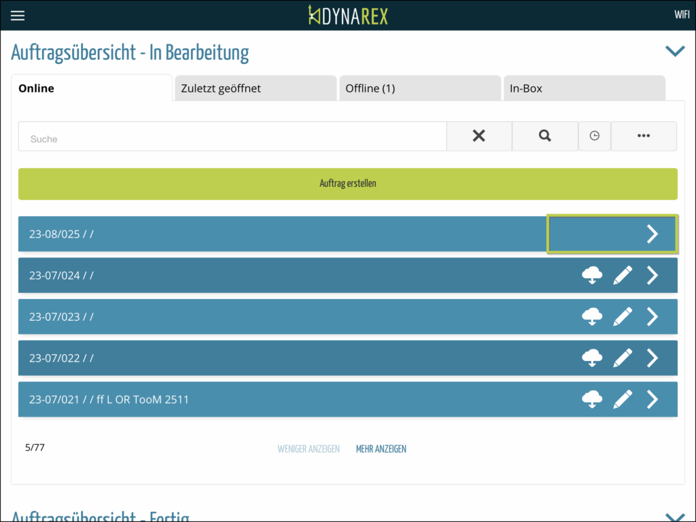Viewport: 696px width, 522px height.
Task: Open the hamburger menu
Action: click(18, 16)
